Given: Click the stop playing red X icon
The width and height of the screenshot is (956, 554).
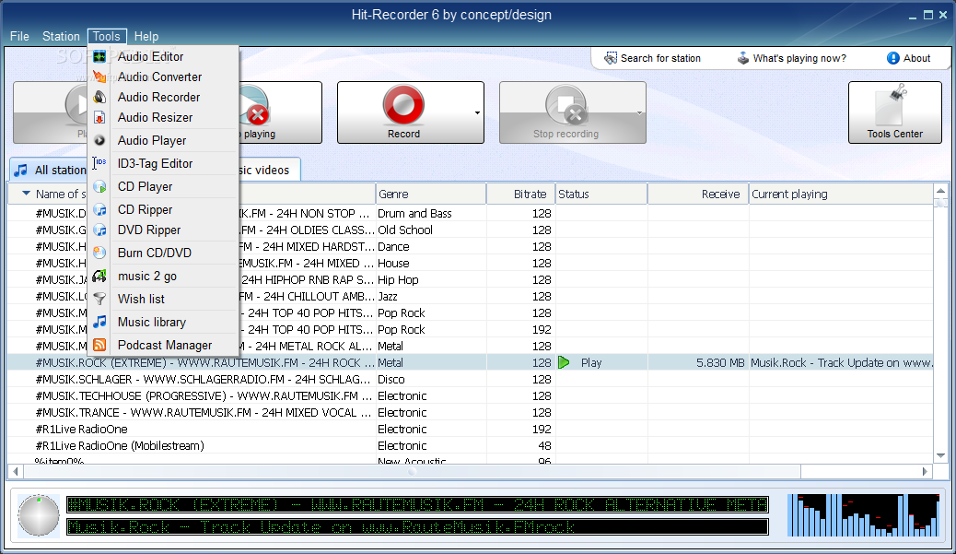Looking at the screenshot, I should [258, 114].
